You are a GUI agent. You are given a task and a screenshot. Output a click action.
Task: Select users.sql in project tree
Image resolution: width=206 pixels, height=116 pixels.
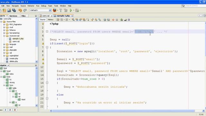[16, 42]
